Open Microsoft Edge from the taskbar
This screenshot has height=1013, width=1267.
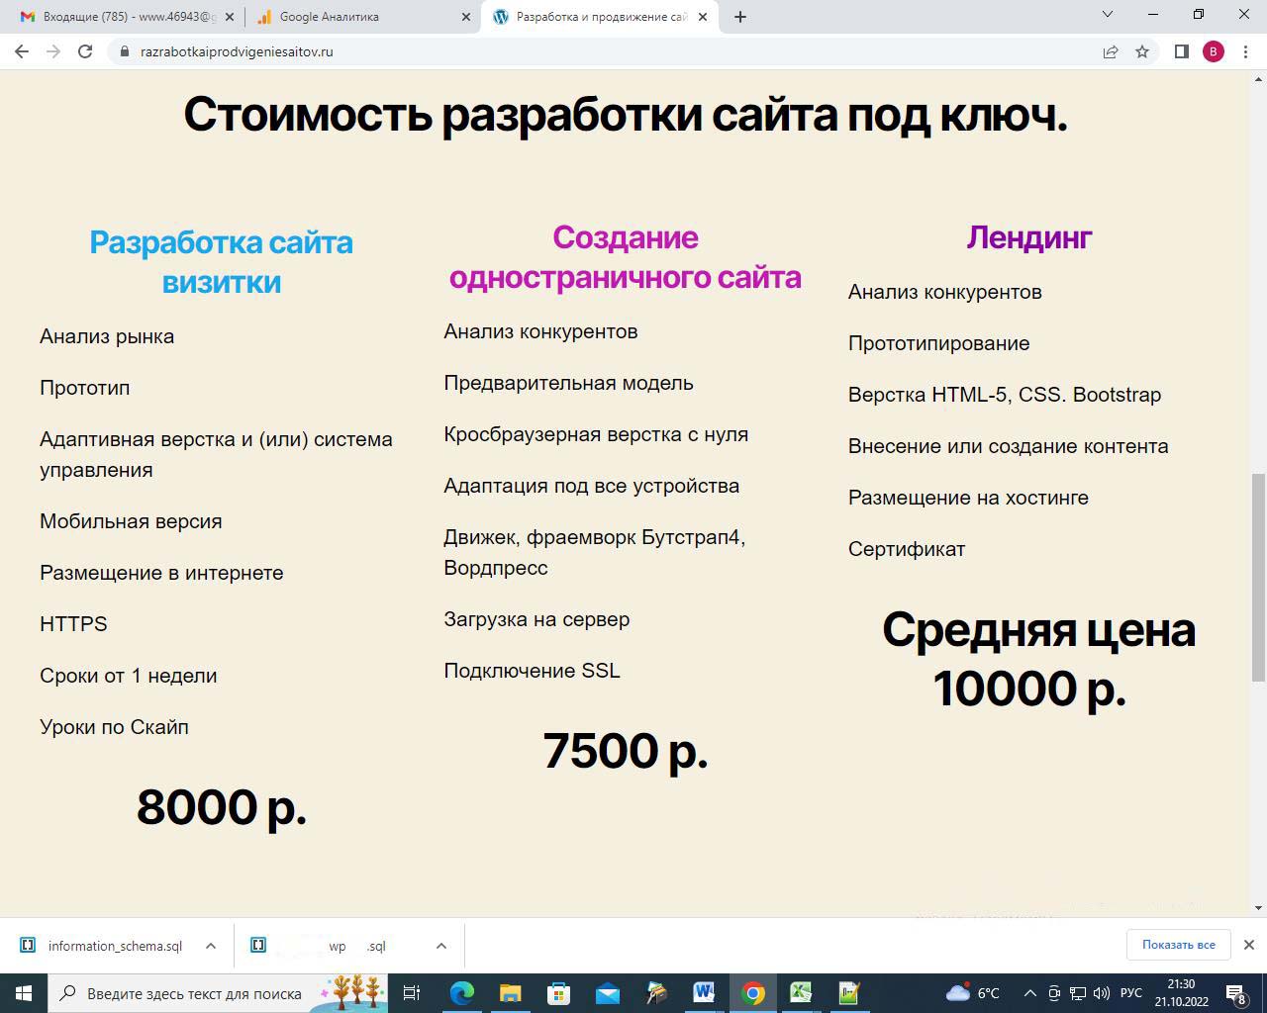pyautogui.click(x=461, y=992)
